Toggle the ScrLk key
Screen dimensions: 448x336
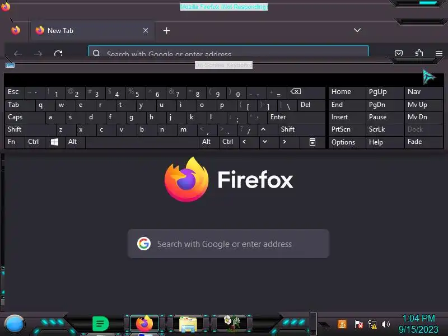pyautogui.click(x=385, y=129)
